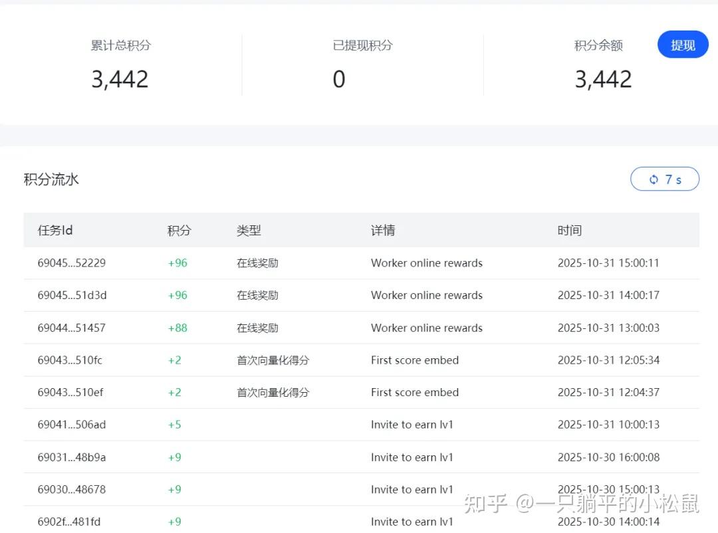Click the refresh icon in the 7 s timer

[654, 179]
